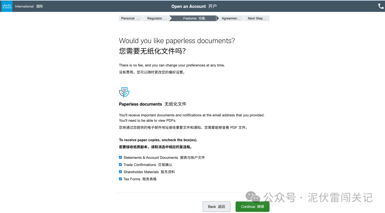Screen dimensions: 385x213
Task: Uncheck Statements & Account Documents
Action: [x=120, y=157]
